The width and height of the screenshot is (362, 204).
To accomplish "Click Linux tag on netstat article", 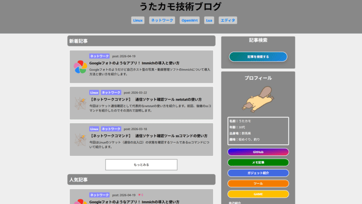I will (94, 92).
